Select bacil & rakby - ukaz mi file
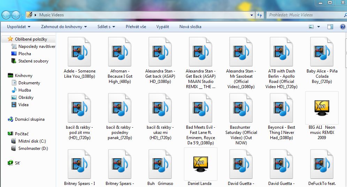347x187 pixels. [160, 117]
